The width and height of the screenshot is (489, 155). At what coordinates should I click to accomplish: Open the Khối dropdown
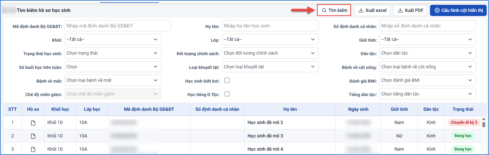(x=113, y=39)
